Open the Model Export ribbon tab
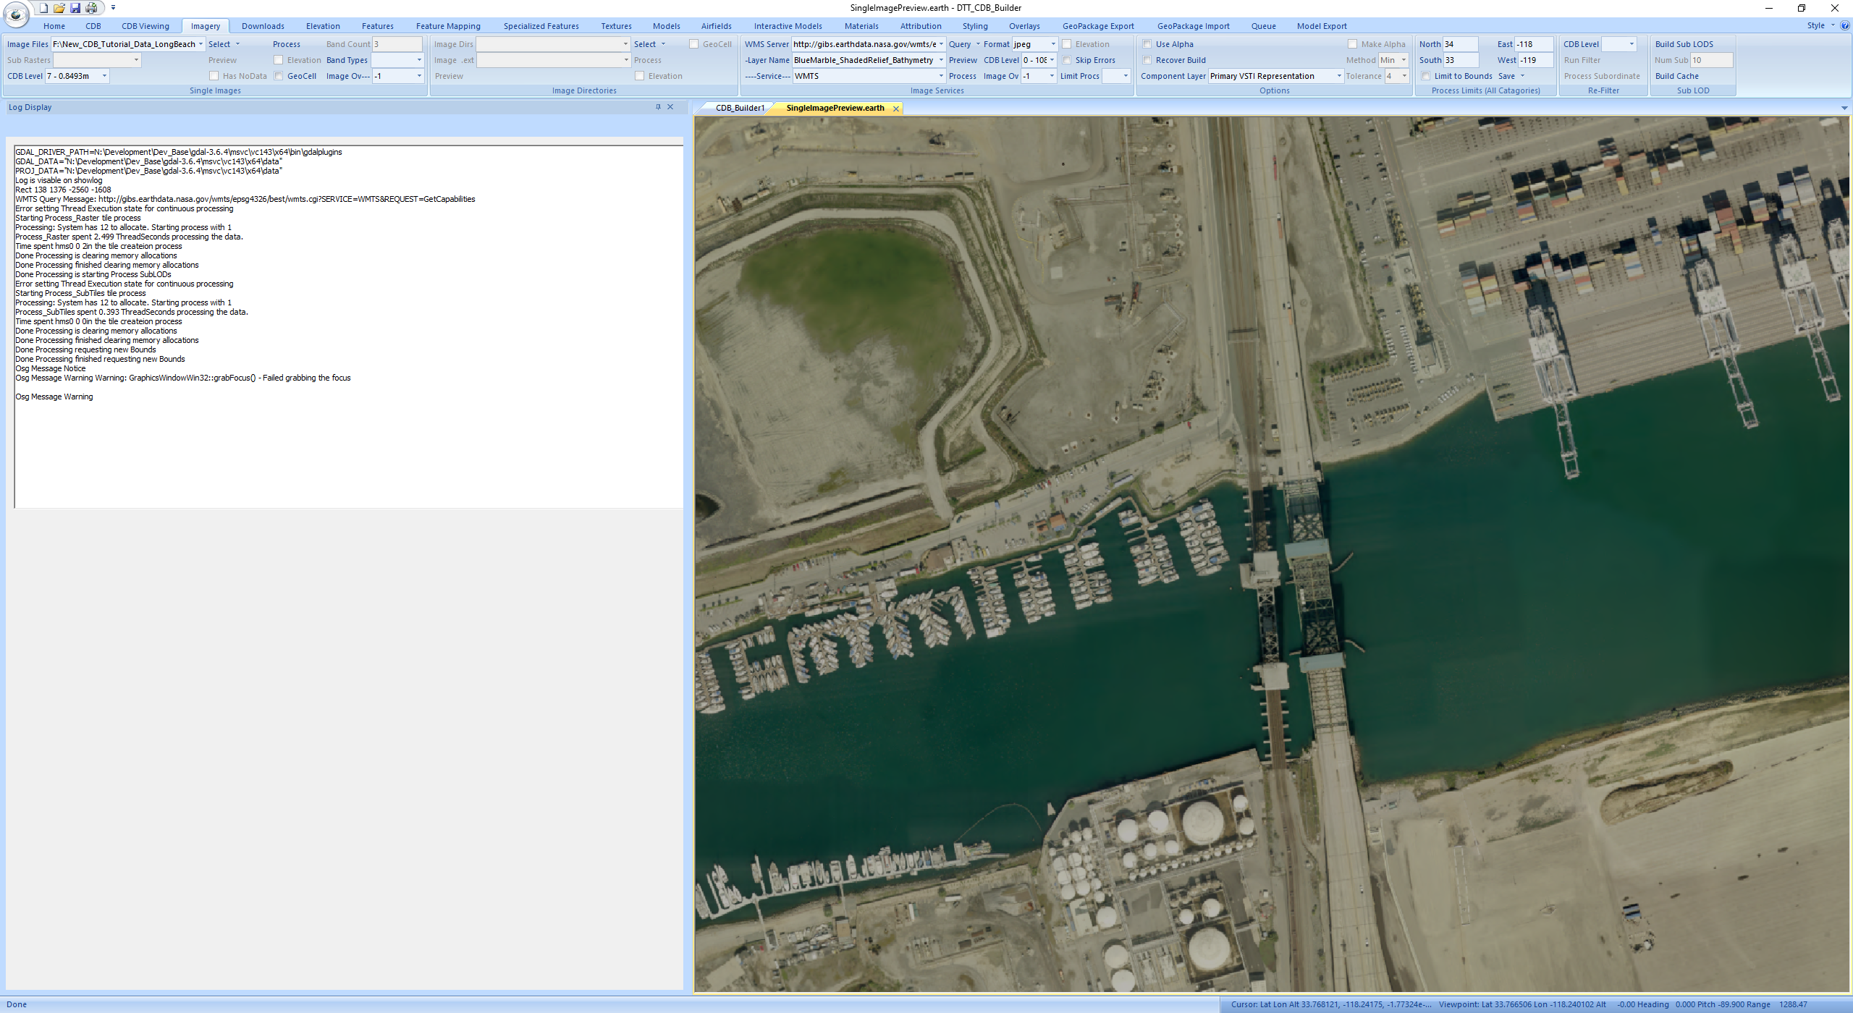 tap(1322, 26)
